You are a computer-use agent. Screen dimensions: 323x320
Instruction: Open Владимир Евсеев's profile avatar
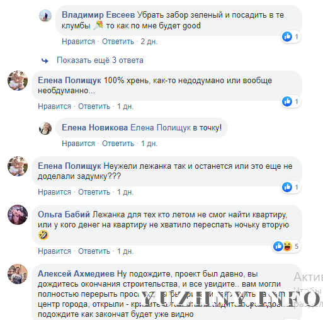coord(45,16)
